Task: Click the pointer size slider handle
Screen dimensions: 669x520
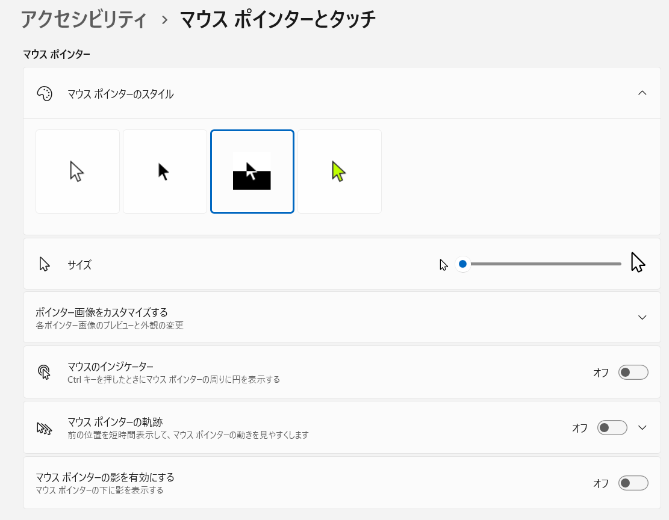Action: (x=462, y=264)
